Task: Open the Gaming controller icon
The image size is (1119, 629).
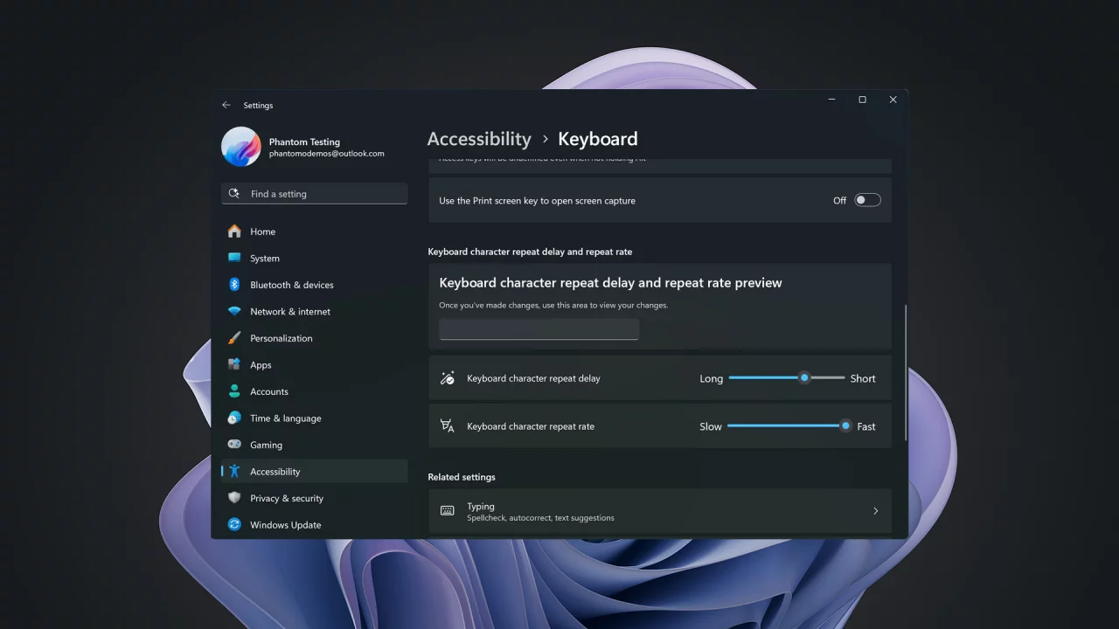Action: pyautogui.click(x=234, y=445)
